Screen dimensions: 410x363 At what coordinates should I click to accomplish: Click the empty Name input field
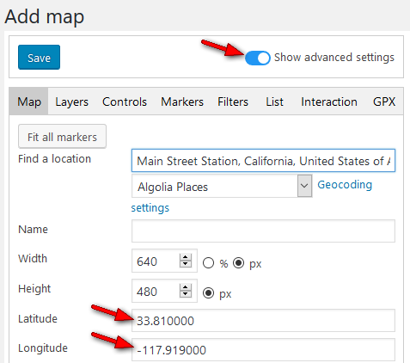pos(263,231)
